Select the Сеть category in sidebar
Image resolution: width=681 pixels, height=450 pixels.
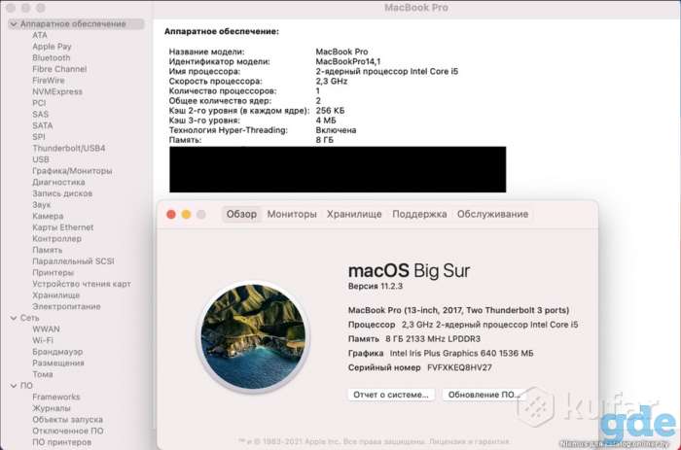(x=29, y=318)
